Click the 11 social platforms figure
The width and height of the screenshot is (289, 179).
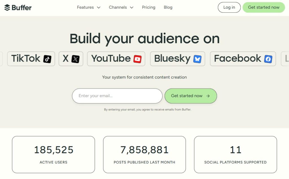click(x=236, y=149)
